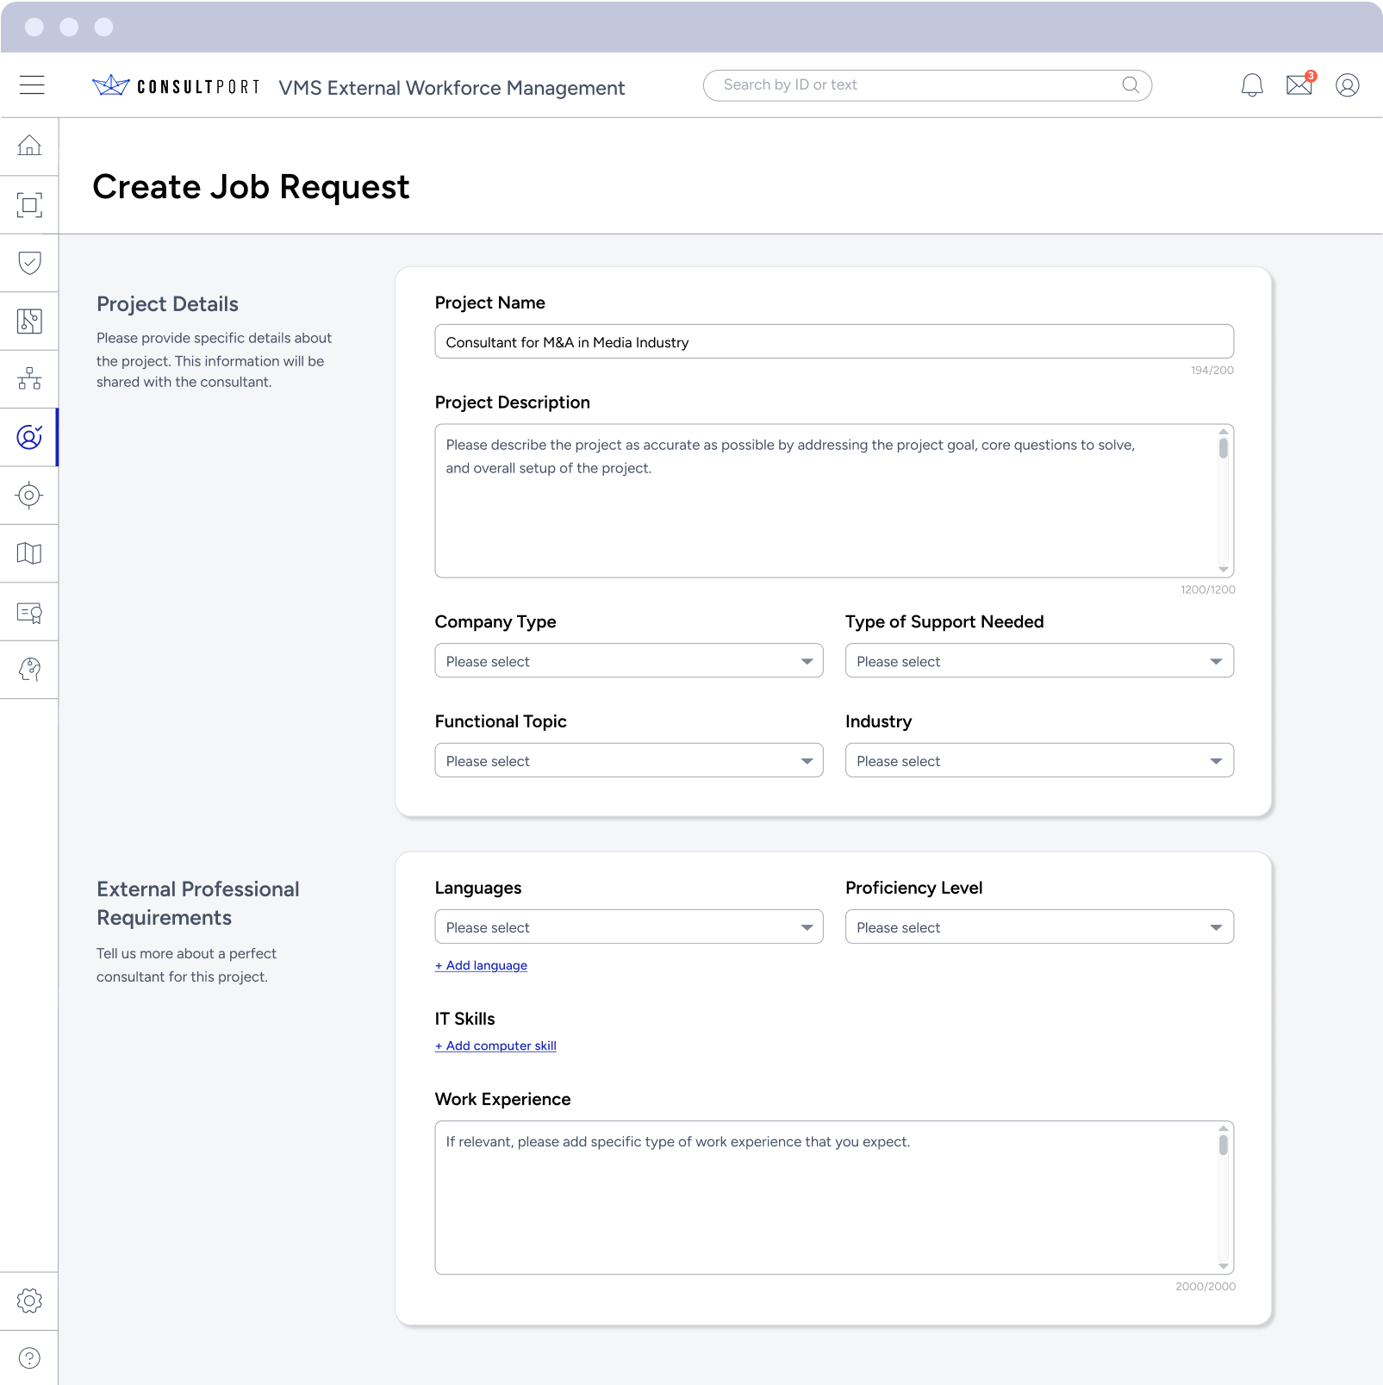Click into the Project Name field

tap(833, 342)
